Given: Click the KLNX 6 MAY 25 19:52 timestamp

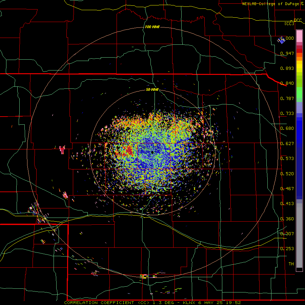Looking at the screenshot, I should coord(212,303).
